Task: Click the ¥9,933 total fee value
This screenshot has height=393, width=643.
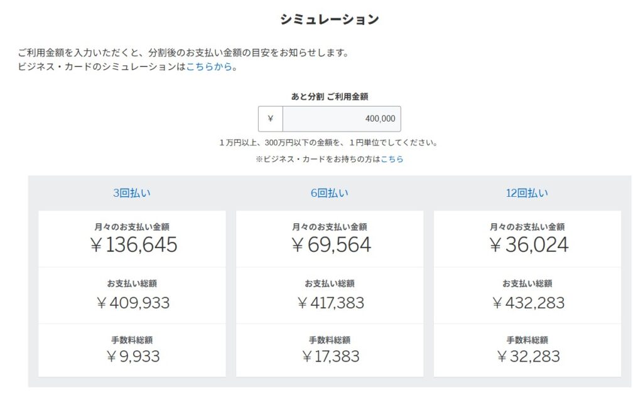Action: pyautogui.click(x=133, y=357)
